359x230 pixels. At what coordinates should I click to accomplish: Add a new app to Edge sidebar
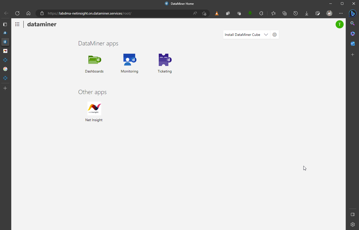tap(352, 54)
